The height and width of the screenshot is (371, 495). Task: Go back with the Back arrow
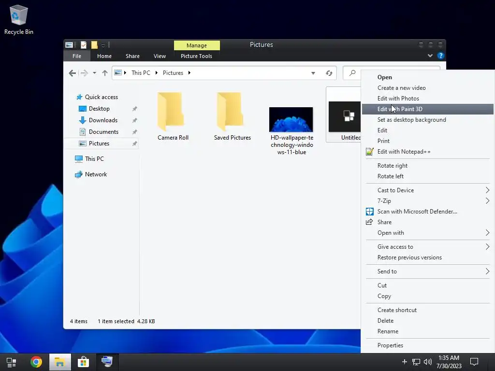point(73,73)
